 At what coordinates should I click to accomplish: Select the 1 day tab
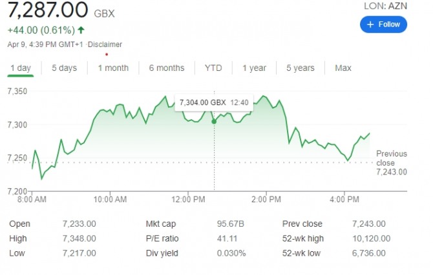point(21,68)
